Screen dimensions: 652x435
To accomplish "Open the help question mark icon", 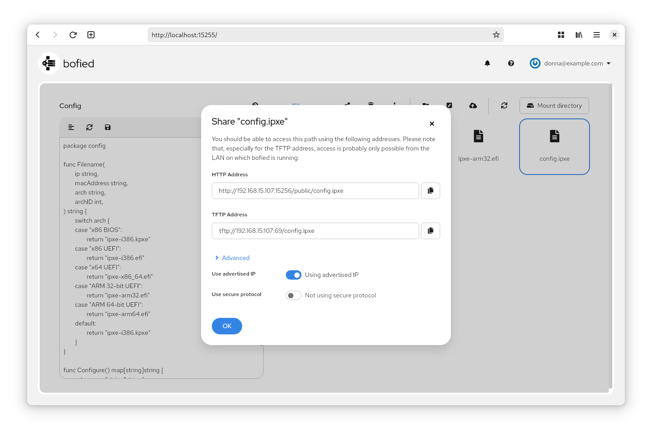I will 511,63.
